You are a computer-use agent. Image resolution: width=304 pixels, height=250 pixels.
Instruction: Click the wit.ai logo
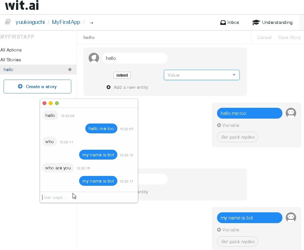[x=22, y=6]
